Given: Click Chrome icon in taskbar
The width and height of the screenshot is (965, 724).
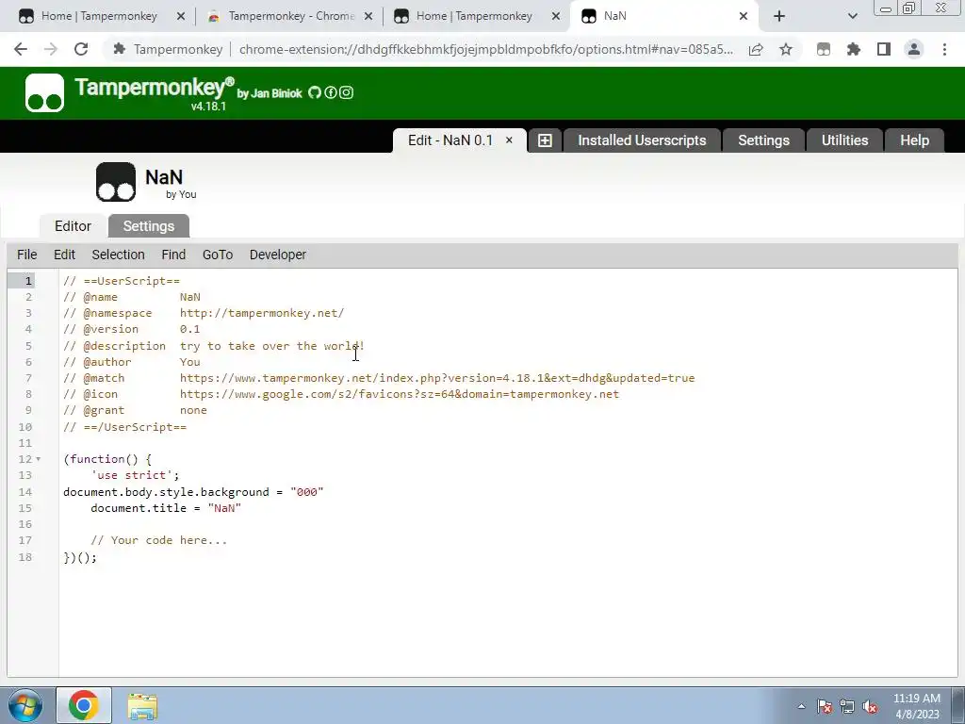Looking at the screenshot, I should [84, 705].
